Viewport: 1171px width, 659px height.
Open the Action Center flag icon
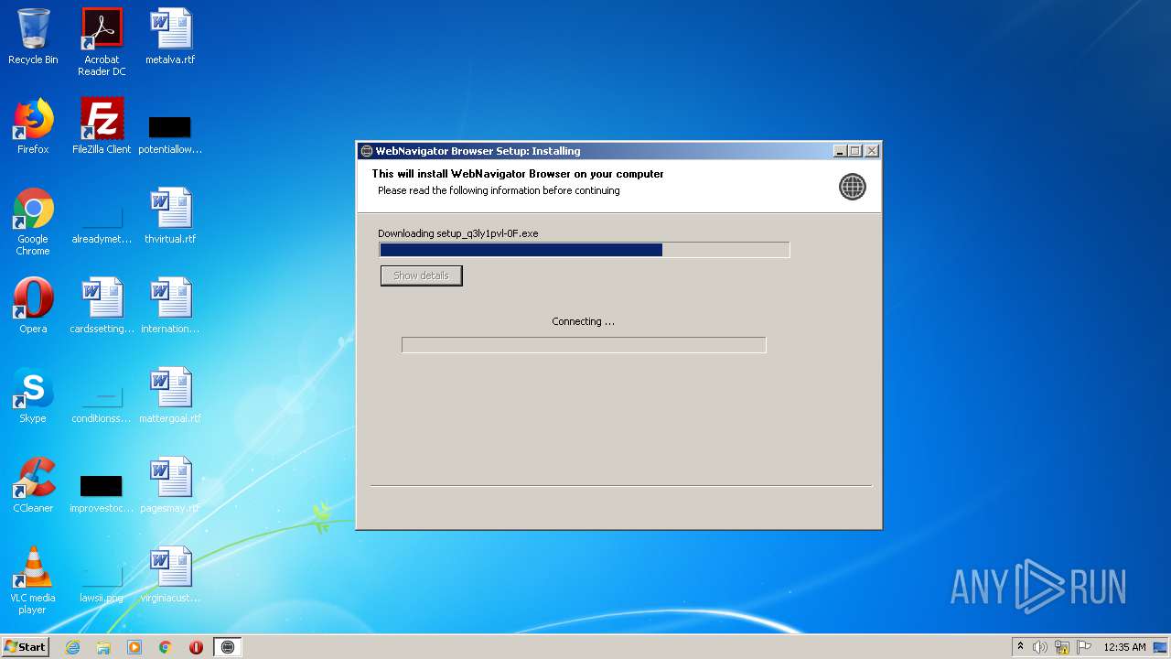1083,647
